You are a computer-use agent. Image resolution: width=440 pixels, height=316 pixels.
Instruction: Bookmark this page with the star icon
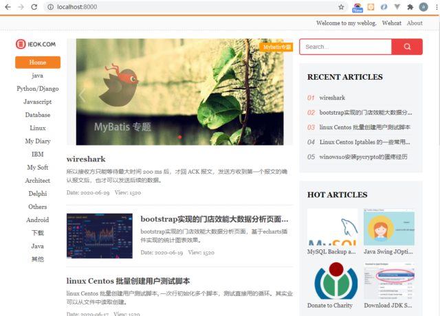[341, 7]
